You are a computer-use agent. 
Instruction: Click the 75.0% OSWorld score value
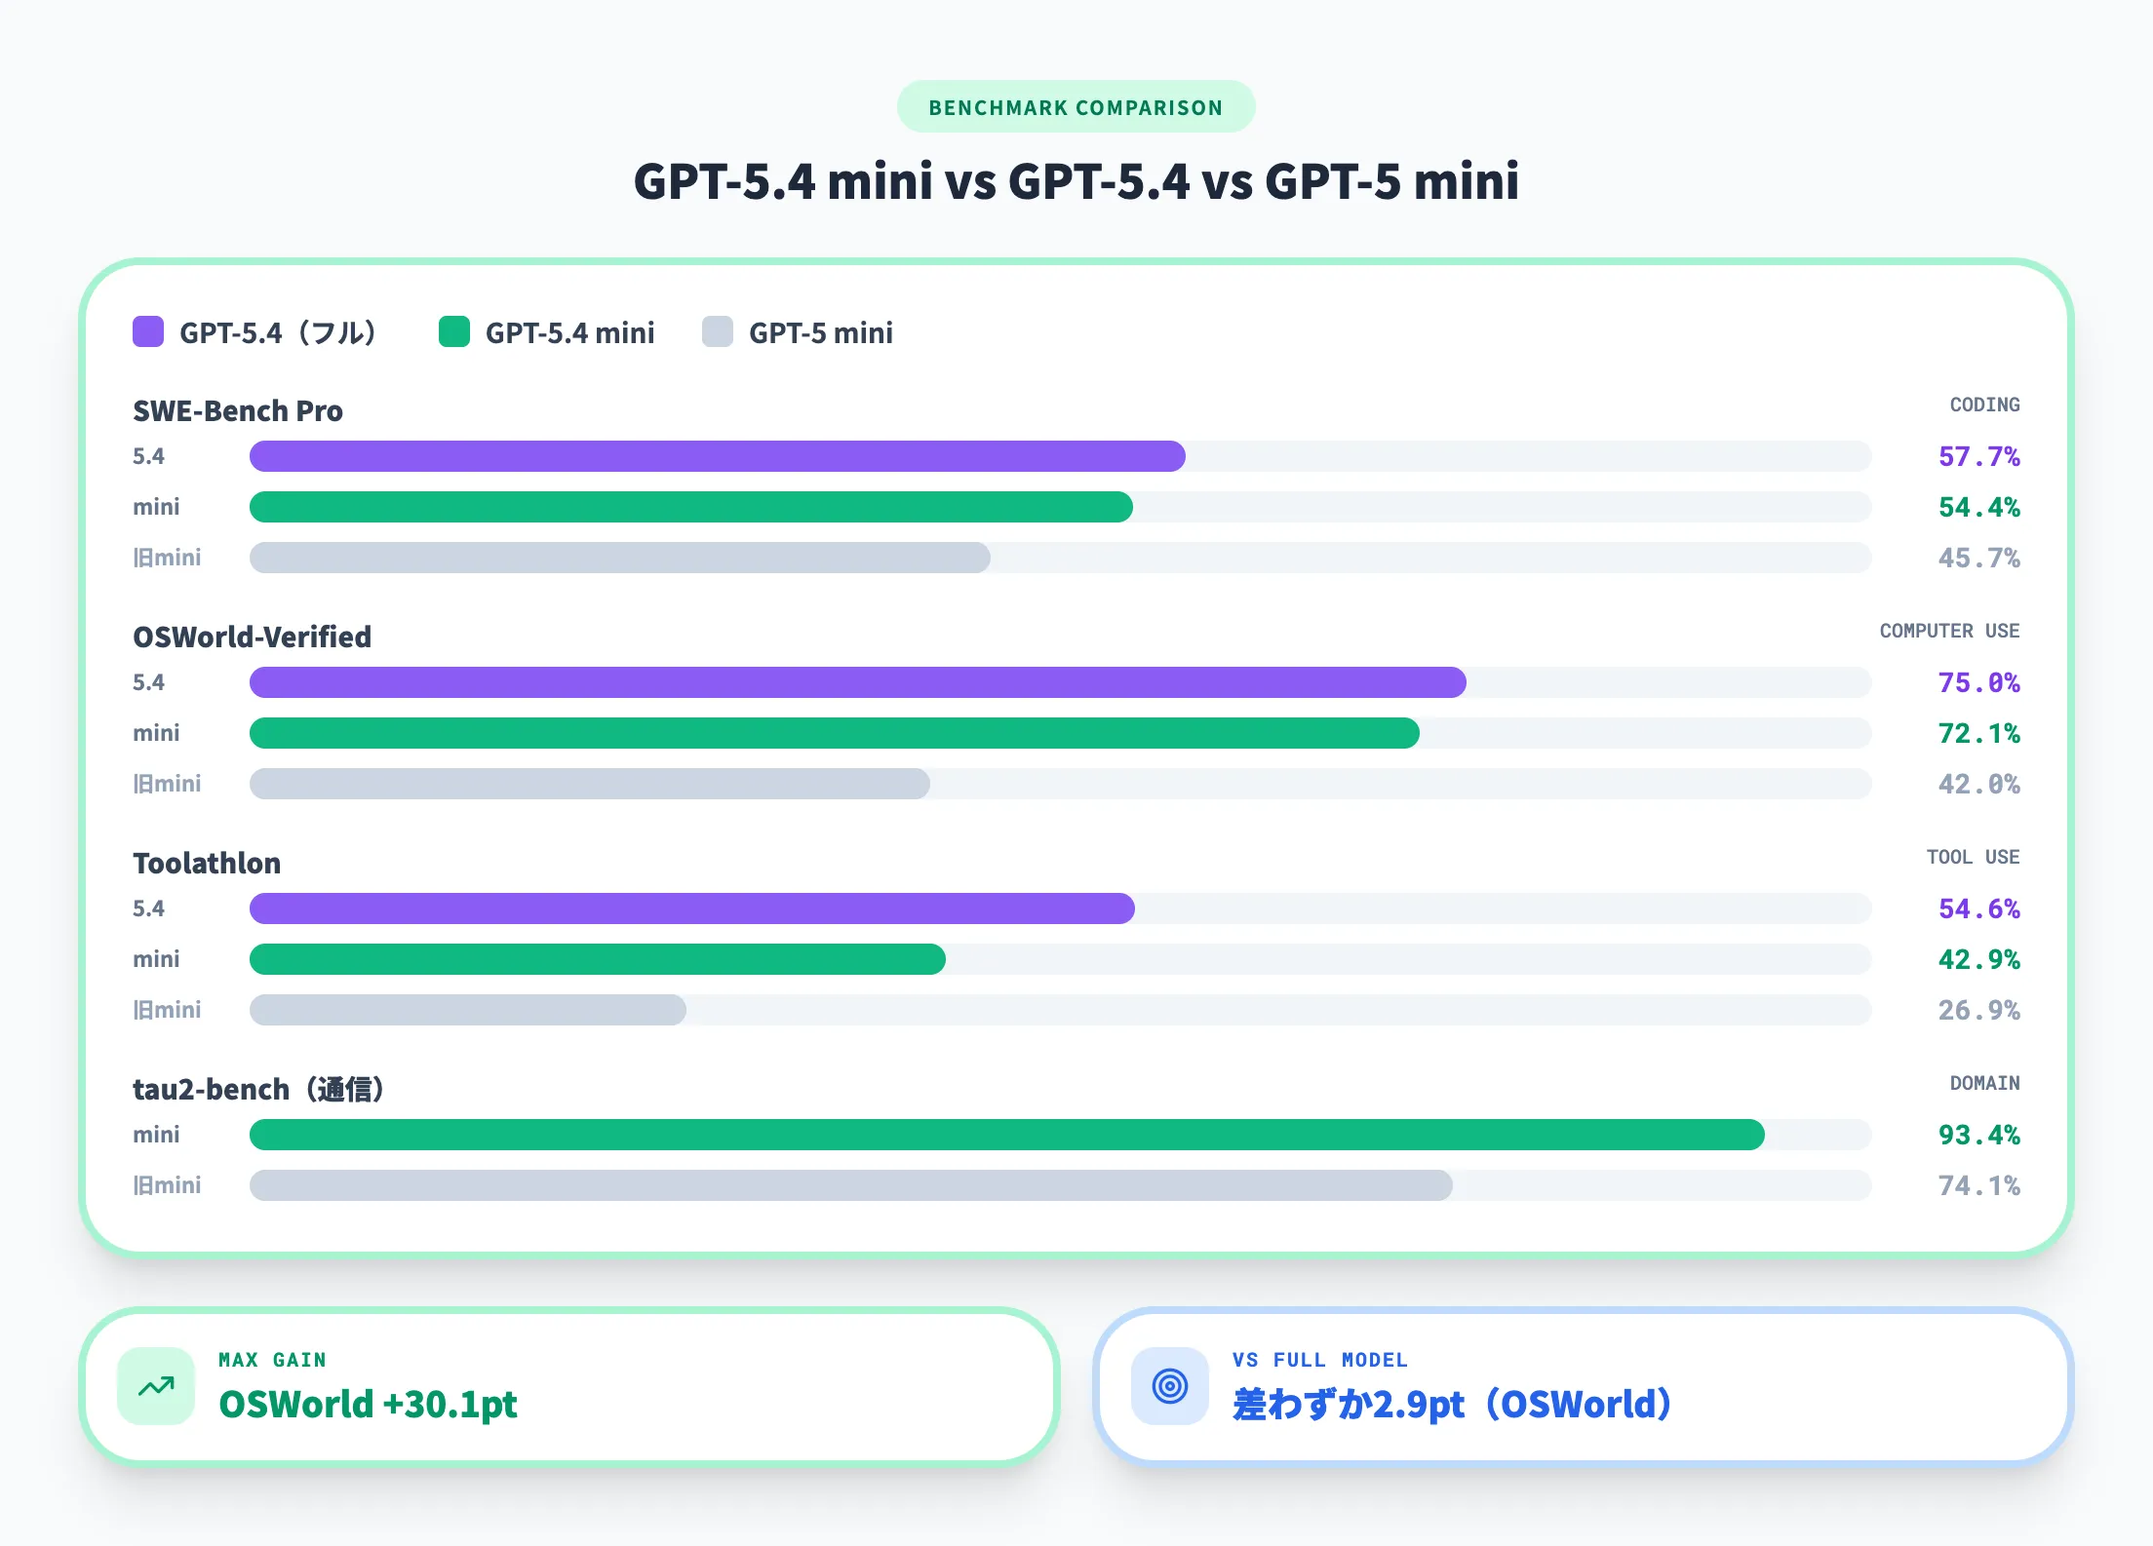pyautogui.click(x=1978, y=682)
